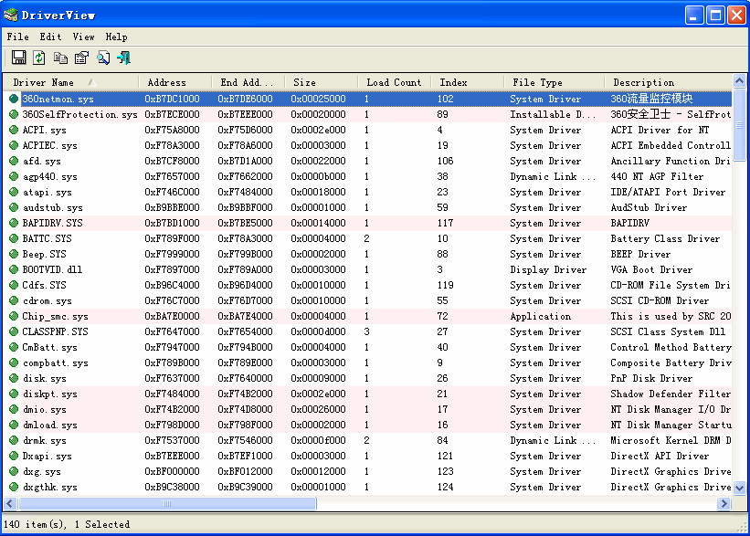This screenshot has height=536, width=750.
Task: Click the green icon beside 360SelfProtection.sys
Action: pyautogui.click(x=14, y=114)
